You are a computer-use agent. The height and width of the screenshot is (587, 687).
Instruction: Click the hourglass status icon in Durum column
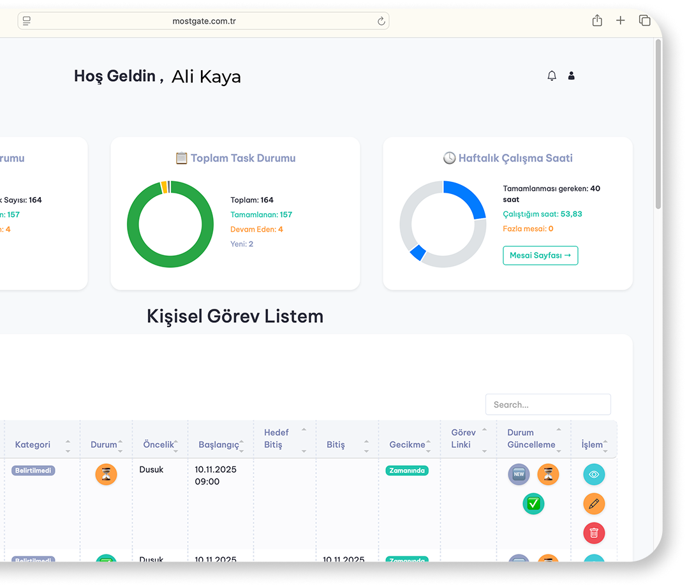point(107,475)
